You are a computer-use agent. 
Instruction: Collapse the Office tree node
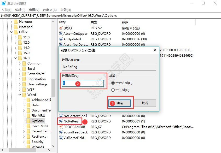[11, 32]
